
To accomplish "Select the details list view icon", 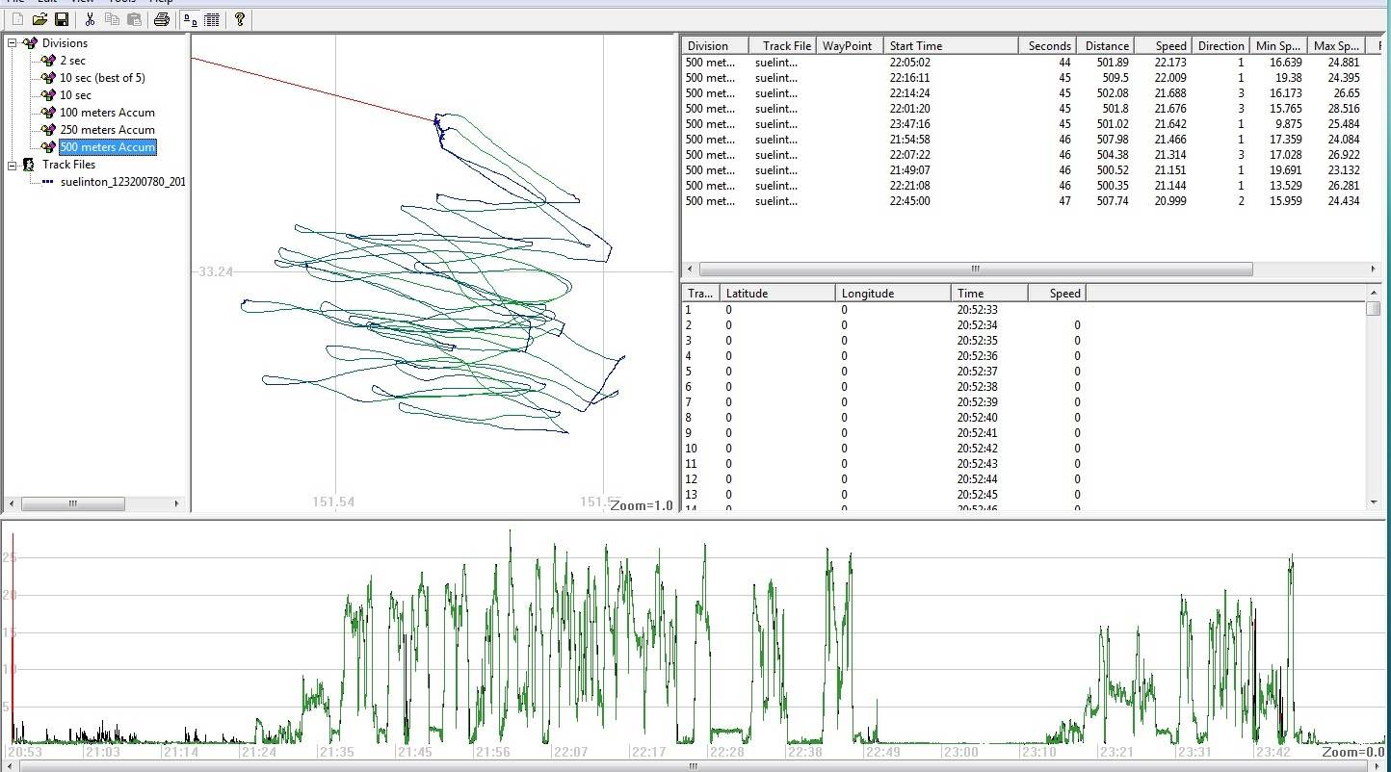I will pos(212,19).
